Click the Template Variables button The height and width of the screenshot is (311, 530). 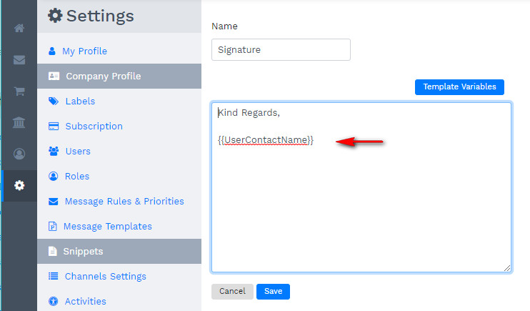pyautogui.click(x=459, y=87)
